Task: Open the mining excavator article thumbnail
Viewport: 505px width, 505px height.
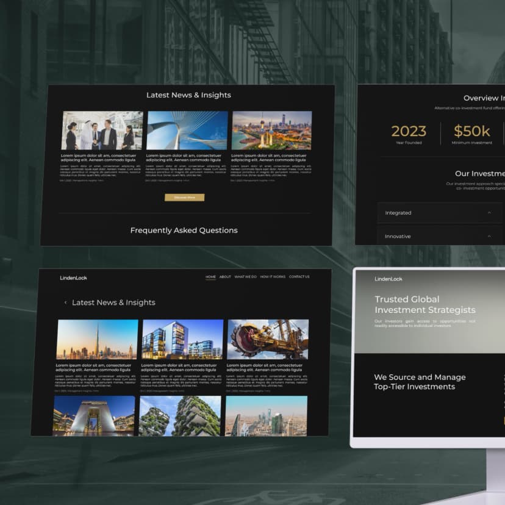Action: [268, 339]
